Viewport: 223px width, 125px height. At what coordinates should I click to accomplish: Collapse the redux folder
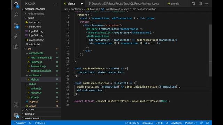tap(32, 84)
